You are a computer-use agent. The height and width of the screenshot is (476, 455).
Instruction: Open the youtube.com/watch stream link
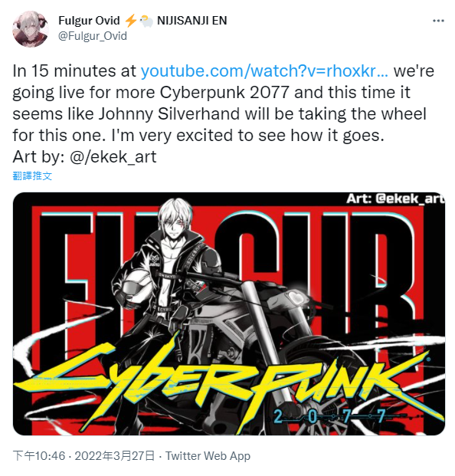(x=264, y=71)
